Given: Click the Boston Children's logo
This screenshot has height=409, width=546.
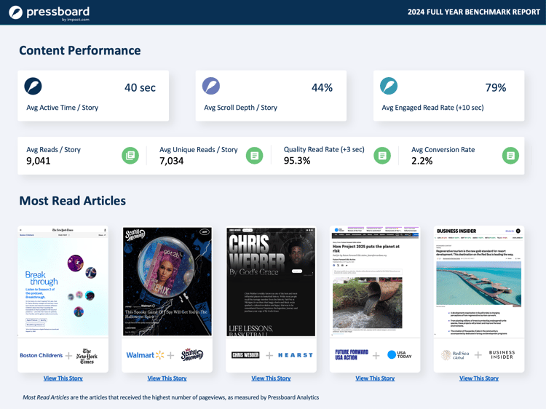Looking at the screenshot, I should 41,355.
